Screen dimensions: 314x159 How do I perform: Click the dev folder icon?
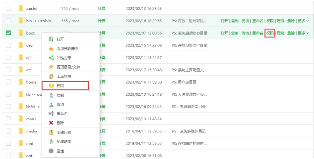21,45
